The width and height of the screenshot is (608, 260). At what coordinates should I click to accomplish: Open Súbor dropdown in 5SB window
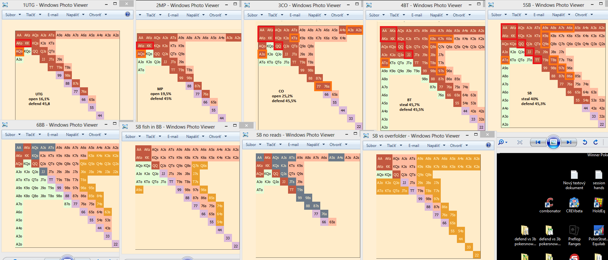499,14
